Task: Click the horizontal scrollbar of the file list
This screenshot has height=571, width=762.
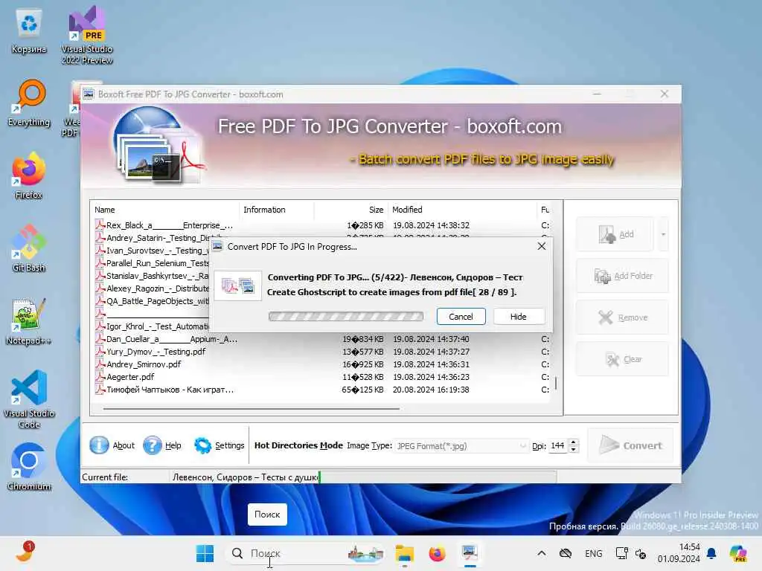Action: point(252,409)
